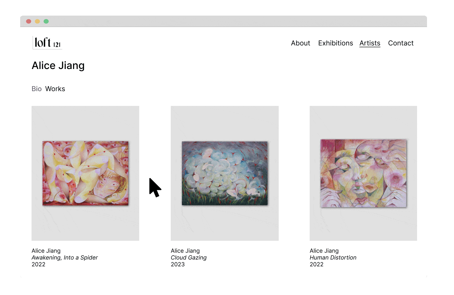Click artist name above Awakening, Into a Spider
The width and height of the screenshot is (454, 295).
point(46,251)
